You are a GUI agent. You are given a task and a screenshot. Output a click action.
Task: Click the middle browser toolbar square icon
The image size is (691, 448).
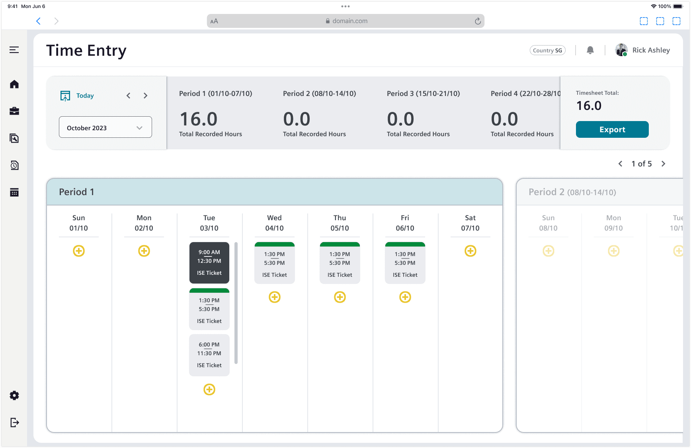(x=660, y=21)
